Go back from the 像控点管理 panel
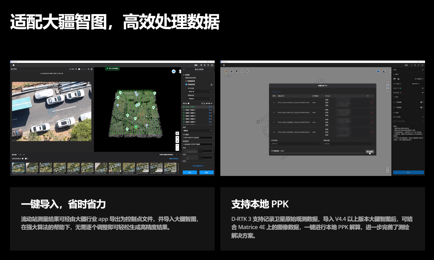 tap(184, 69)
